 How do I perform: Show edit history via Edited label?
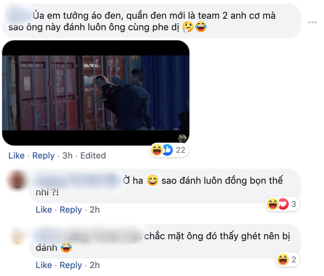click(93, 155)
